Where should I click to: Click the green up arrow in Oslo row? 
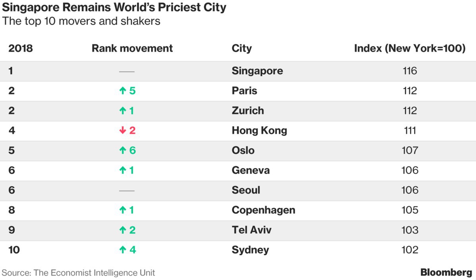[x=123, y=150]
